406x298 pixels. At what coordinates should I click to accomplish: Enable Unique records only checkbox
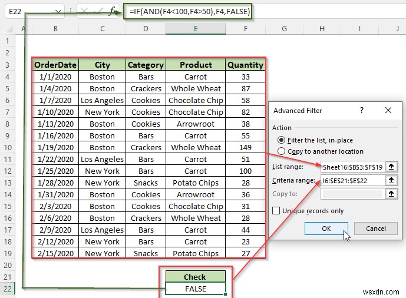pos(276,211)
